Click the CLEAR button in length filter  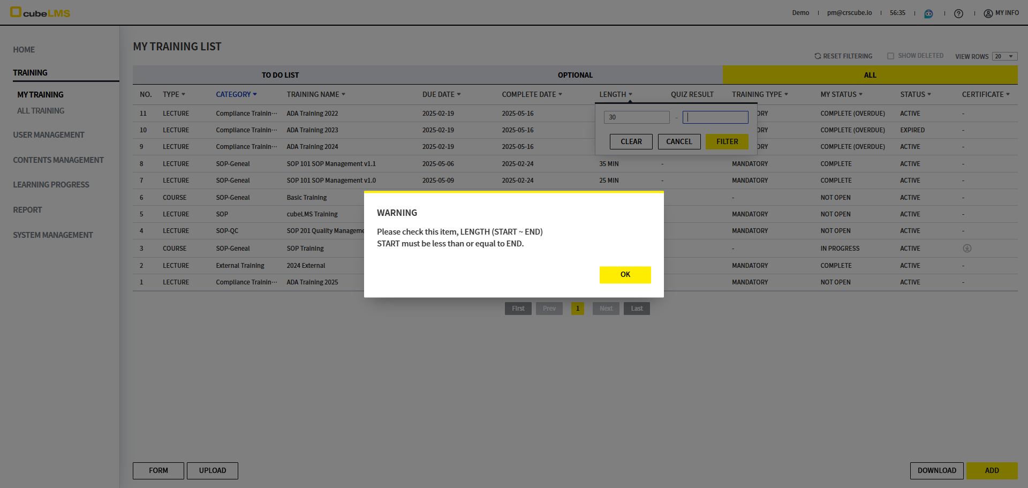[631, 141]
